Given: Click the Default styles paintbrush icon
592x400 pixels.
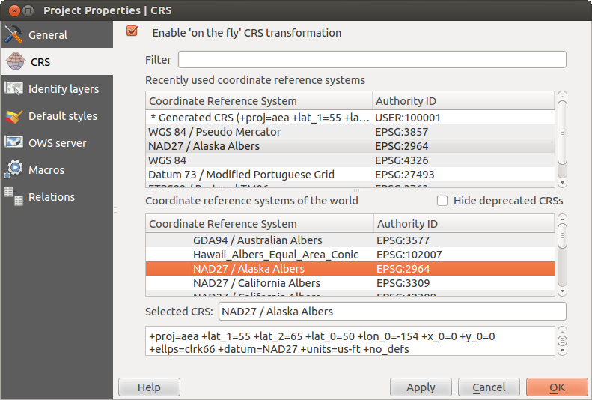Looking at the screenshot, I should 13,116.
